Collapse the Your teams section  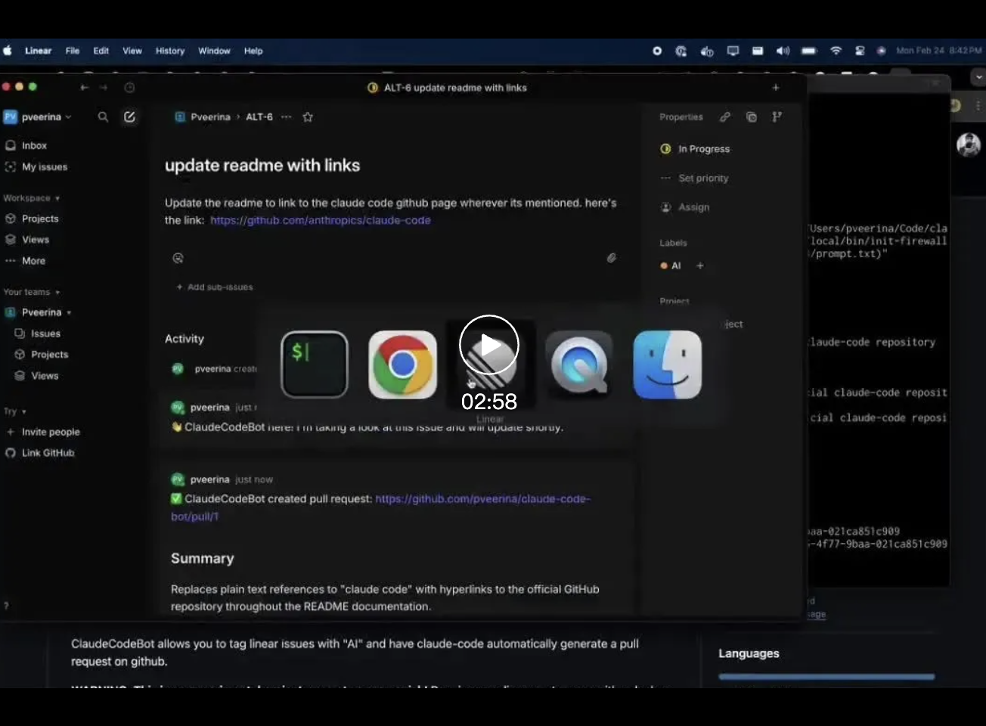point(31,292)
